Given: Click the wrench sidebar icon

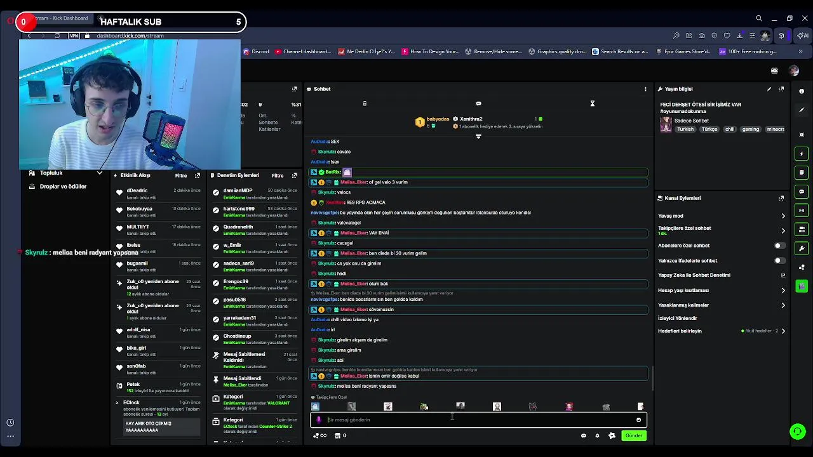Looking at the screenshot, I should click(x=802, y=248).
